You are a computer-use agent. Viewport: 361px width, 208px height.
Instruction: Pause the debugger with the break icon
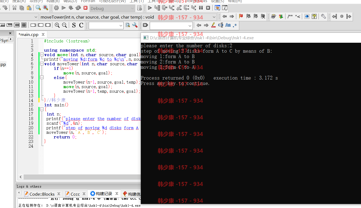pyautogui.click(x=201, y=8)
